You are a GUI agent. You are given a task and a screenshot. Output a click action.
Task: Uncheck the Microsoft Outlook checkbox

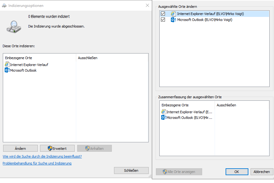coord(163,20)
